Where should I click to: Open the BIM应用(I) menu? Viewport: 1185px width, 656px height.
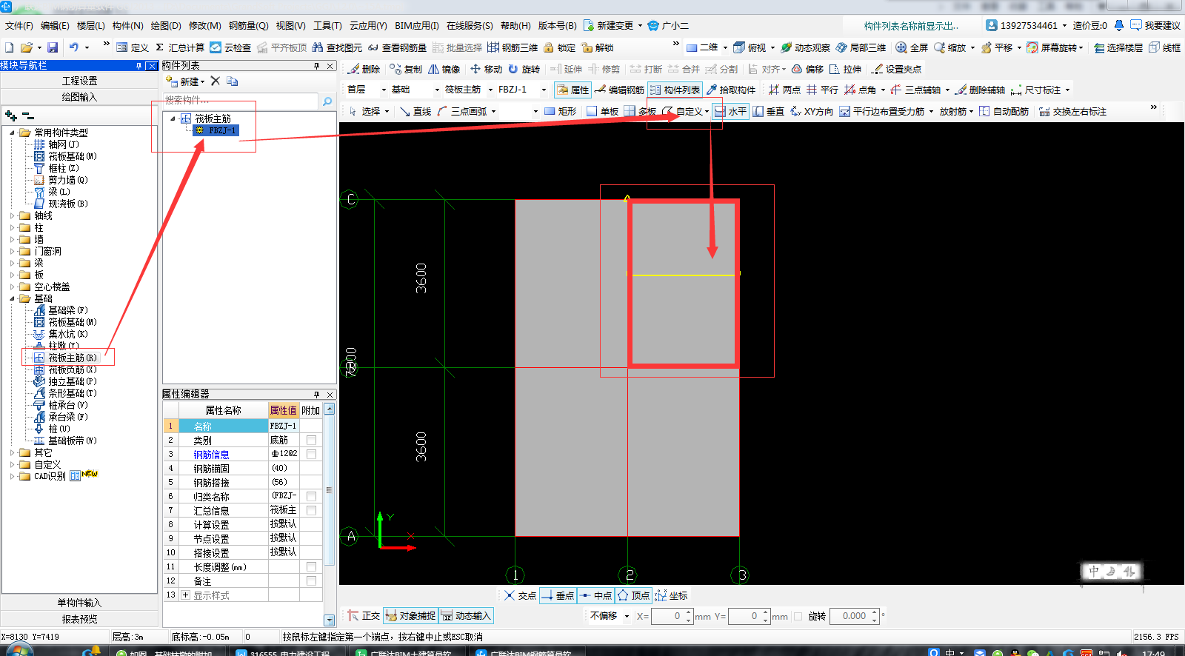tap(416, 25)
